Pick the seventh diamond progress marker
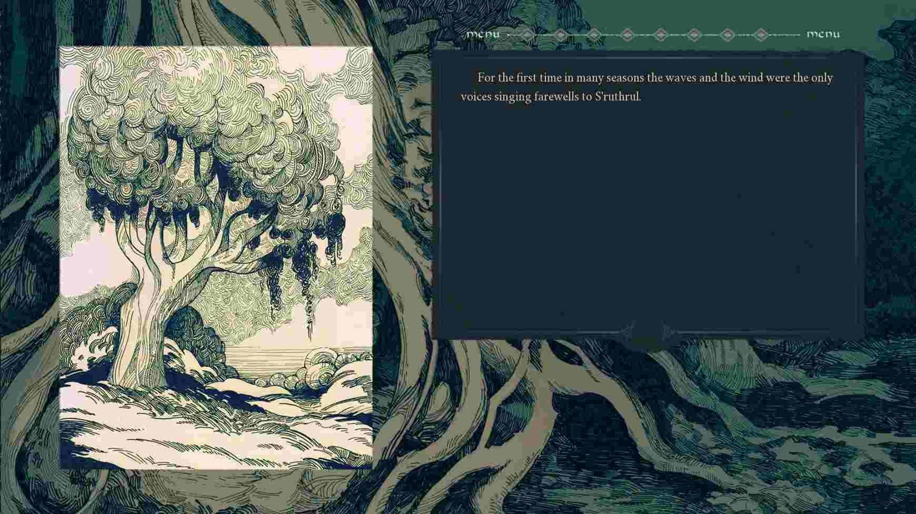The width and height of the screenshot is (916, 514). coord(728,35)
